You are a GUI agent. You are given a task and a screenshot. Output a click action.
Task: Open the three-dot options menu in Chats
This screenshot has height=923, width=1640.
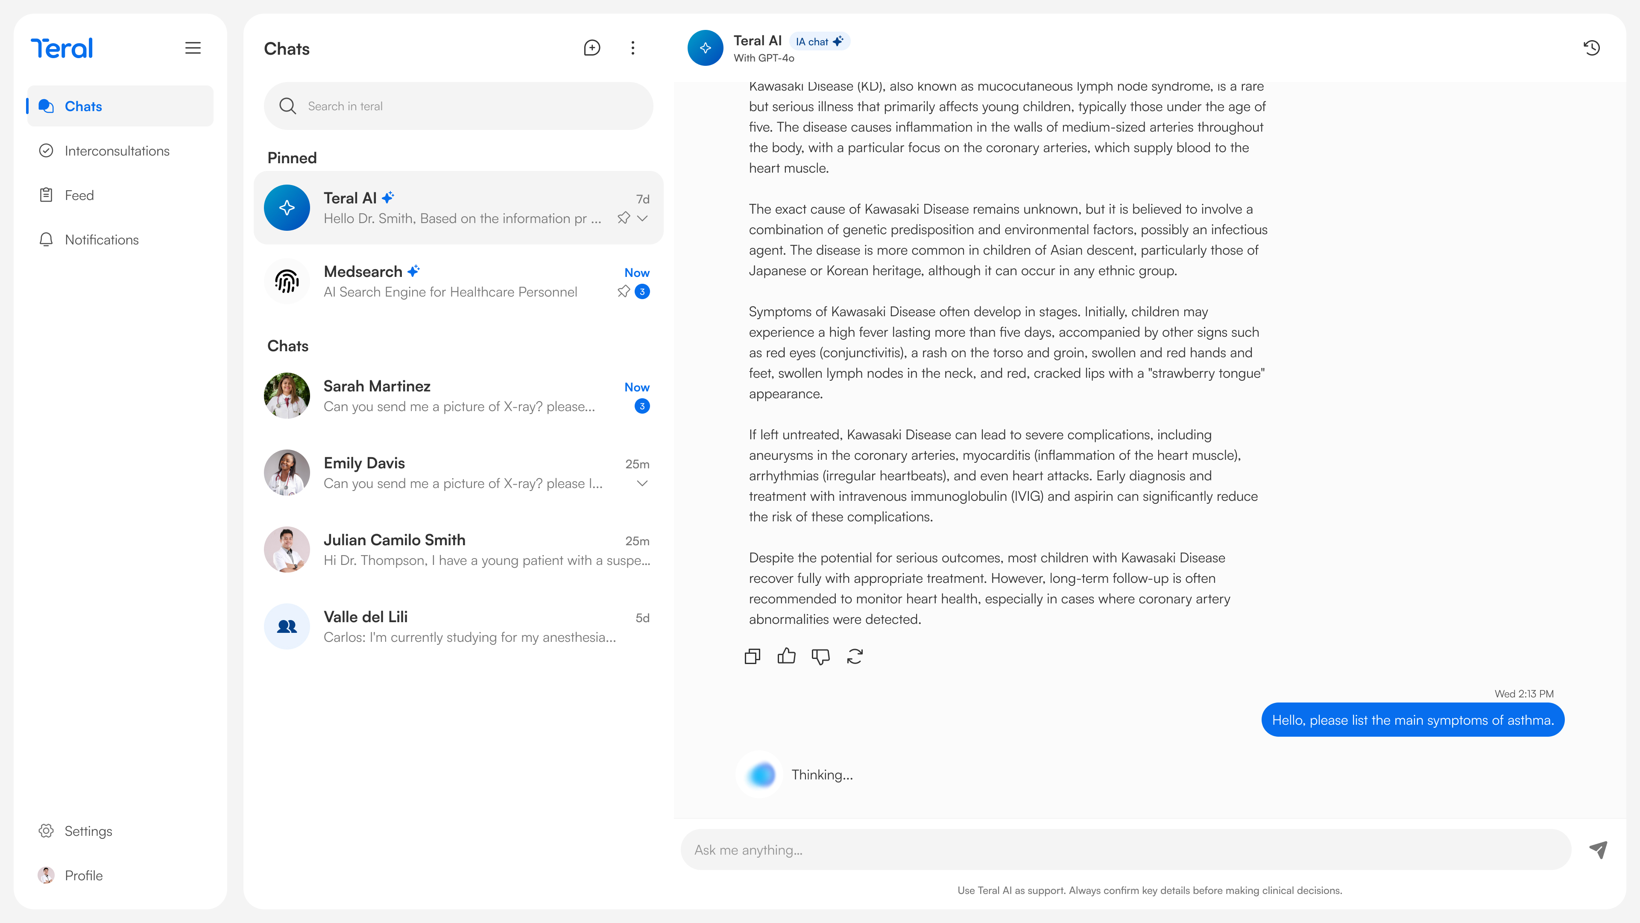(x=632, y=48)
